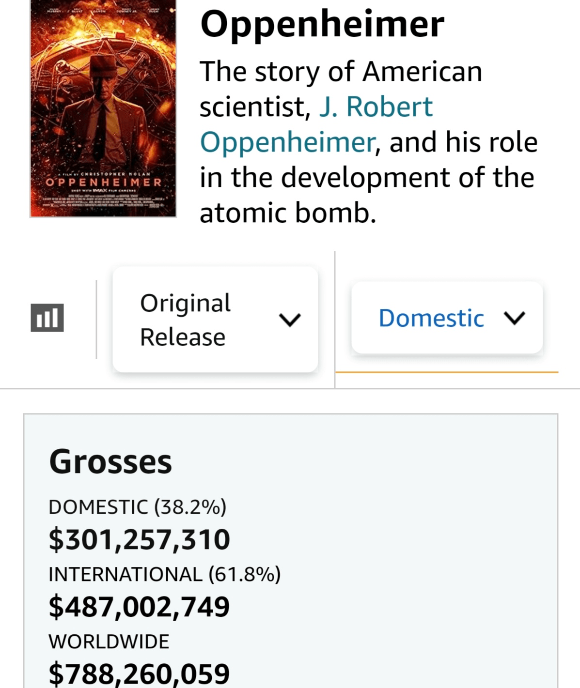Open the Original Release dropdown
Screen dimensions: 580x688
point(215,320)
